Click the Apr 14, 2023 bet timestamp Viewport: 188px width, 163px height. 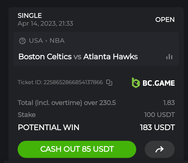click(x=45, y=24)
